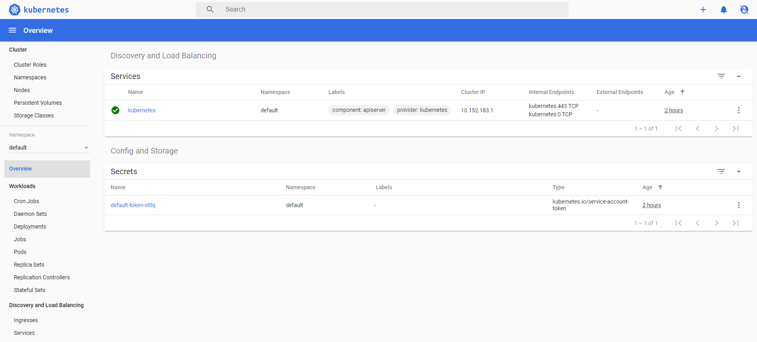Screen dimensions: 757x342
Task: Collapse the Services card
Action: (x=739, y=76)
